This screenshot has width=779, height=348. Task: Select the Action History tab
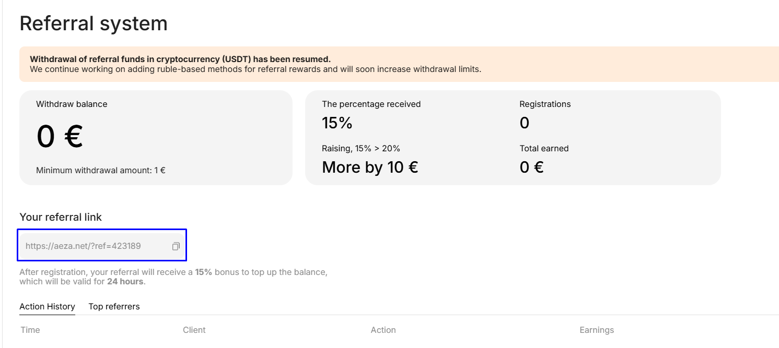pyautogui.click(x=47, y=306)
